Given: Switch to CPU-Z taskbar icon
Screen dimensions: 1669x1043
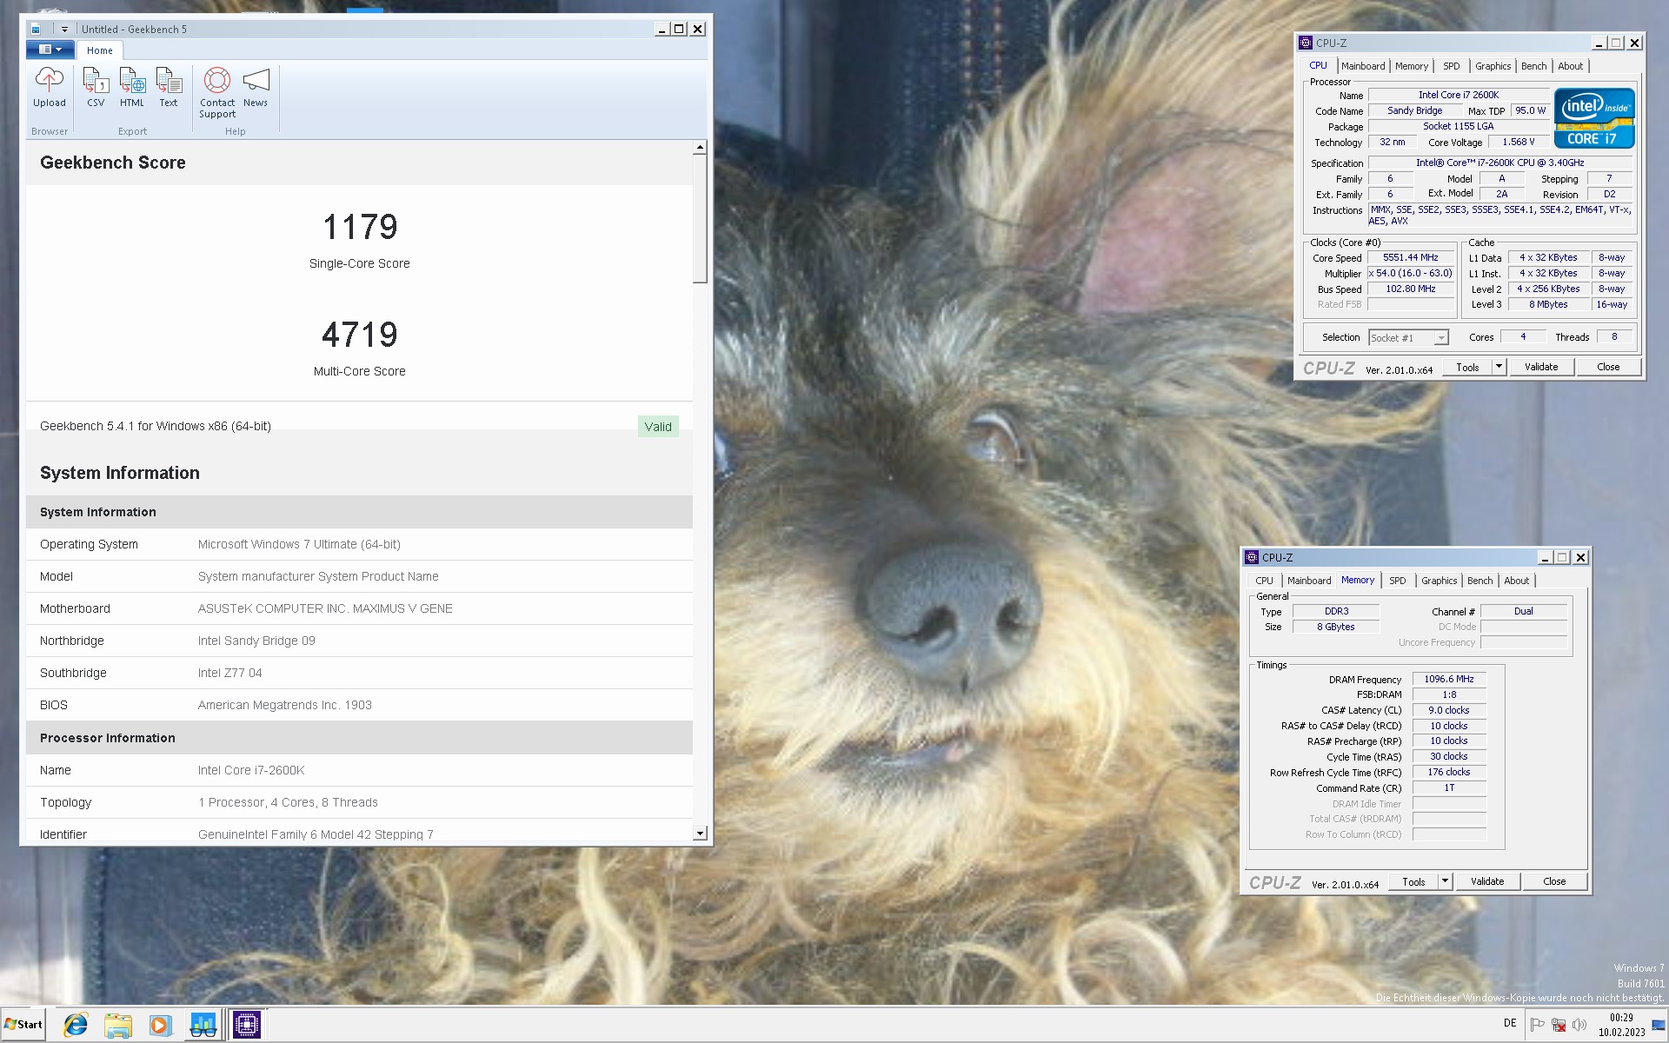Looking at the screenshot, I should 247,1026.
